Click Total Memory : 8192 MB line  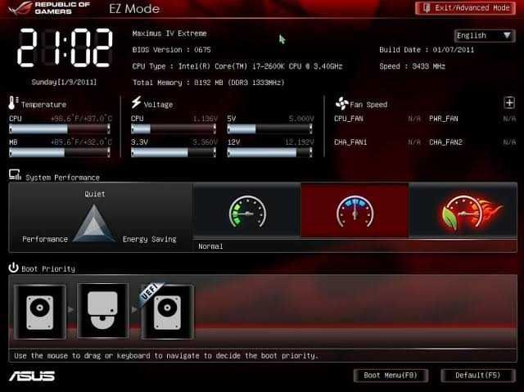[209, 83]
